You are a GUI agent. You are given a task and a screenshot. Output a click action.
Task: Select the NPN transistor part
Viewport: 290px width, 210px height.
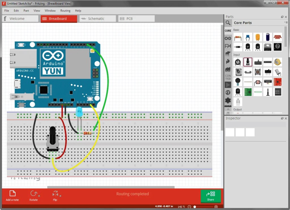click(258, 47)
